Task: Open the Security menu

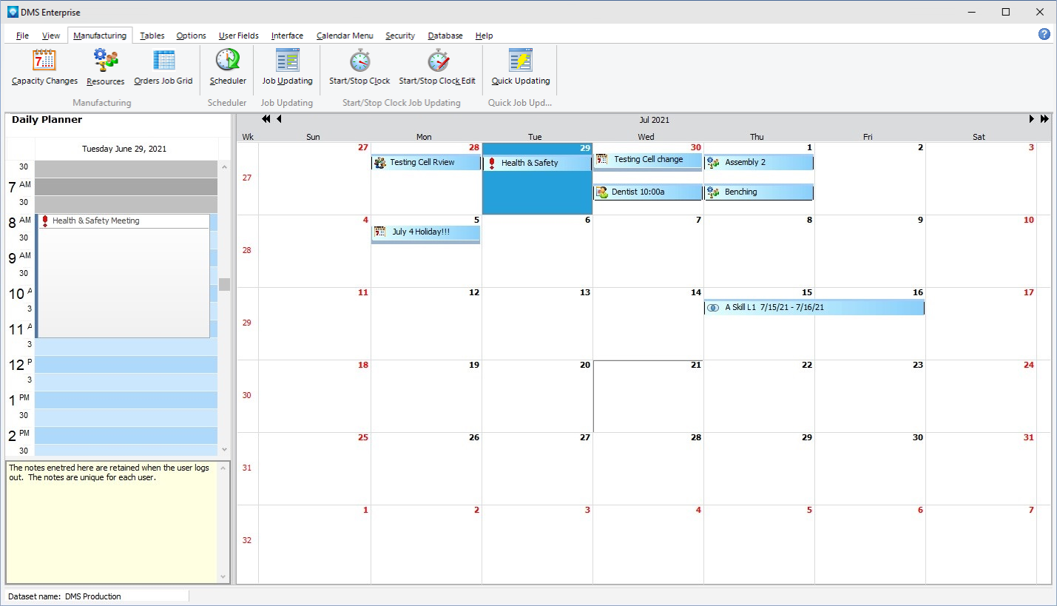Action: [400, 36]
